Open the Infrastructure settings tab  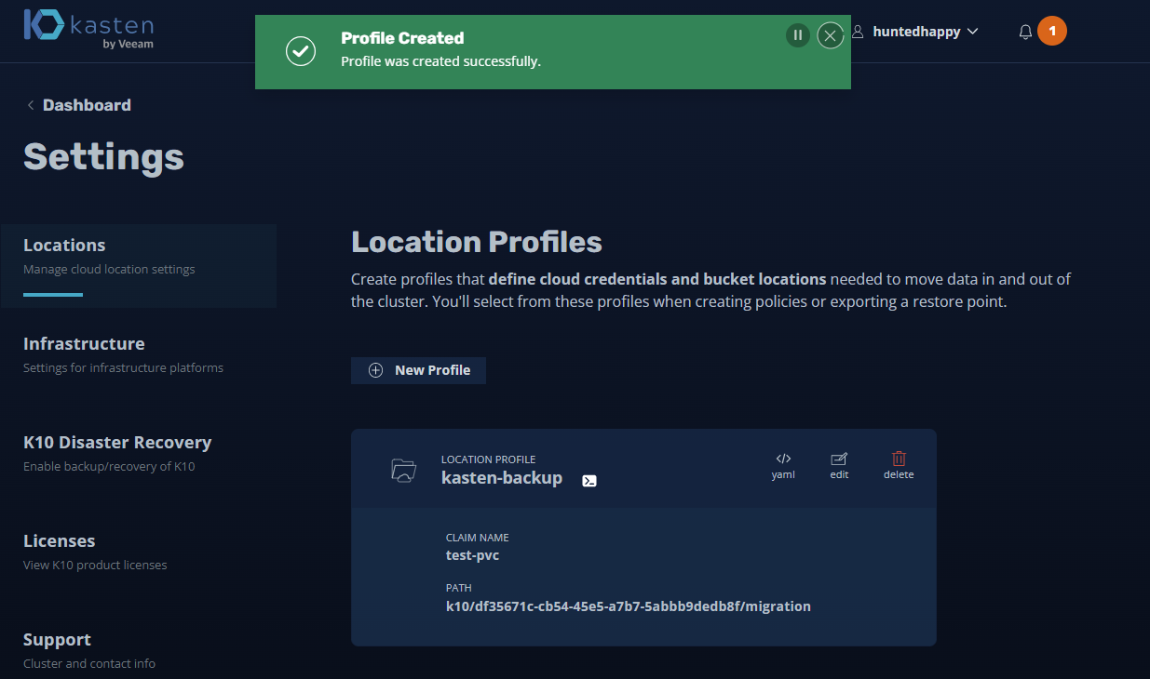click(123, 354)
